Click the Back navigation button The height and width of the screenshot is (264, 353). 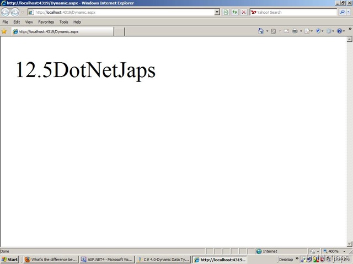pos(5,12)
